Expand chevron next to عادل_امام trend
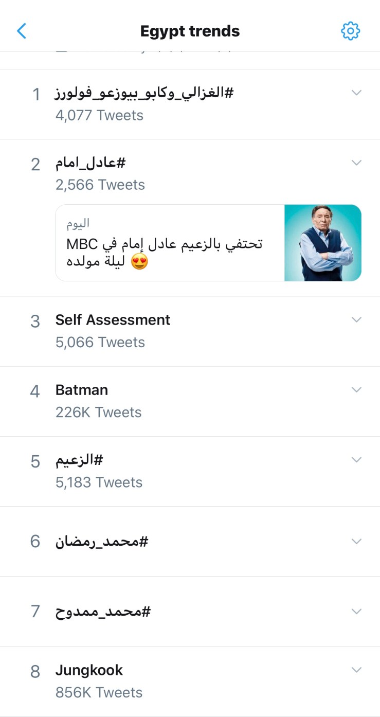This screenshot has height=717, width=380. tap(356, 163)
